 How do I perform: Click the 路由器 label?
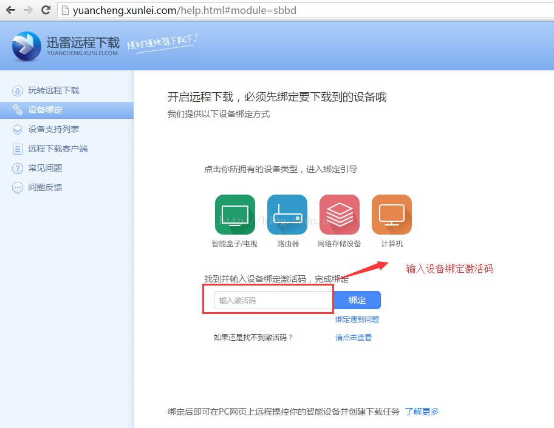[288, 244]
